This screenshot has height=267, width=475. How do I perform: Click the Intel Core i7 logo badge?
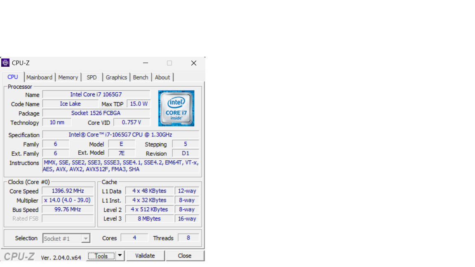pos(176,108)
